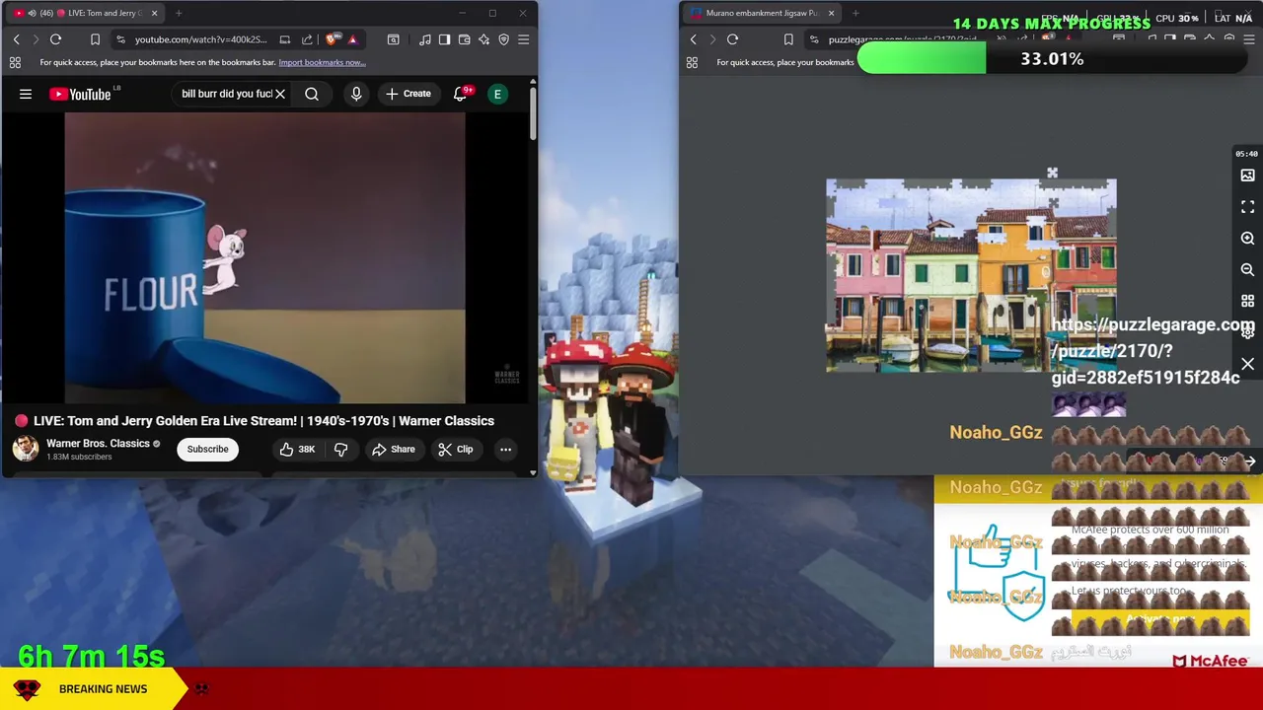Open YouTube guide hamburger menu
1263x710 pixels.
click(26, 94)
